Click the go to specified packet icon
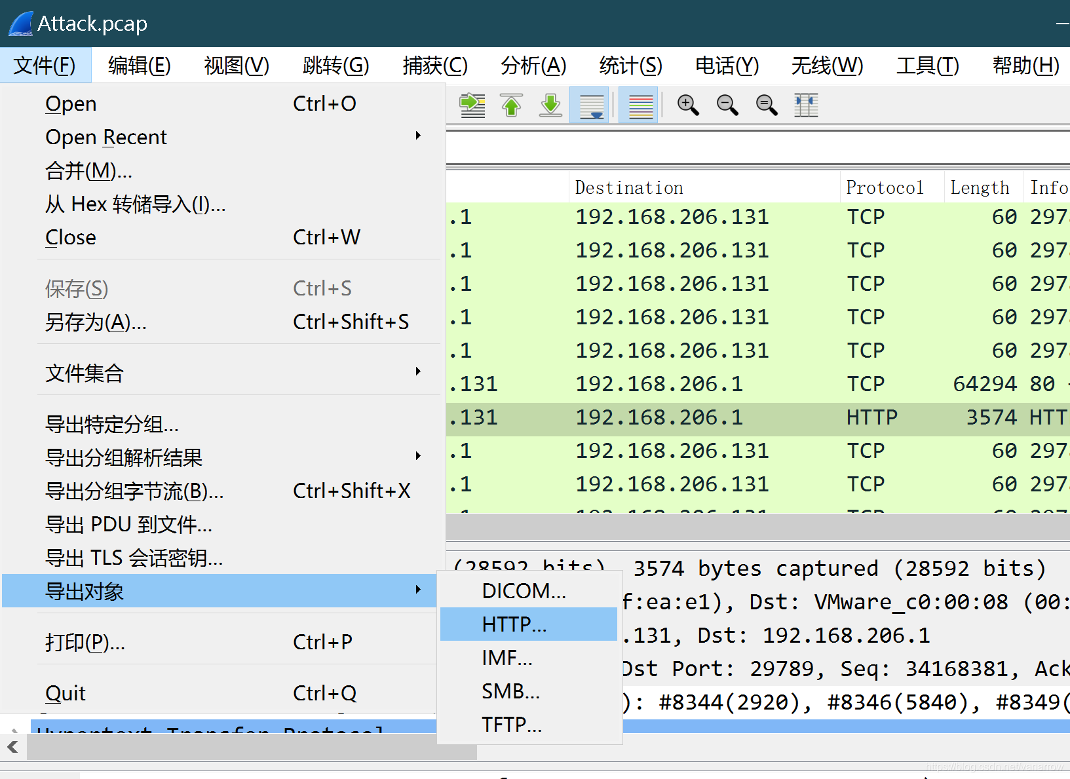1070x779 pixels. [472, 105]
